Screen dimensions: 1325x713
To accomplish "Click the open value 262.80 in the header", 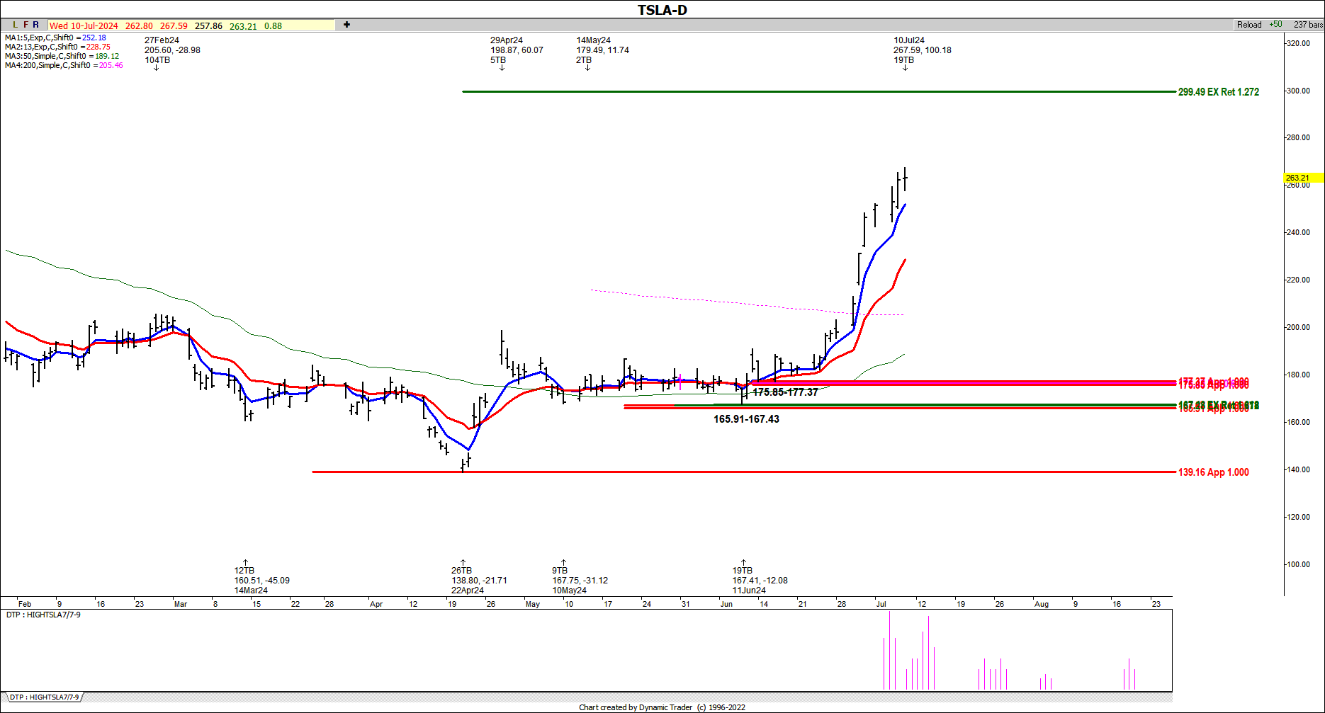I will [x=139, y=25].
